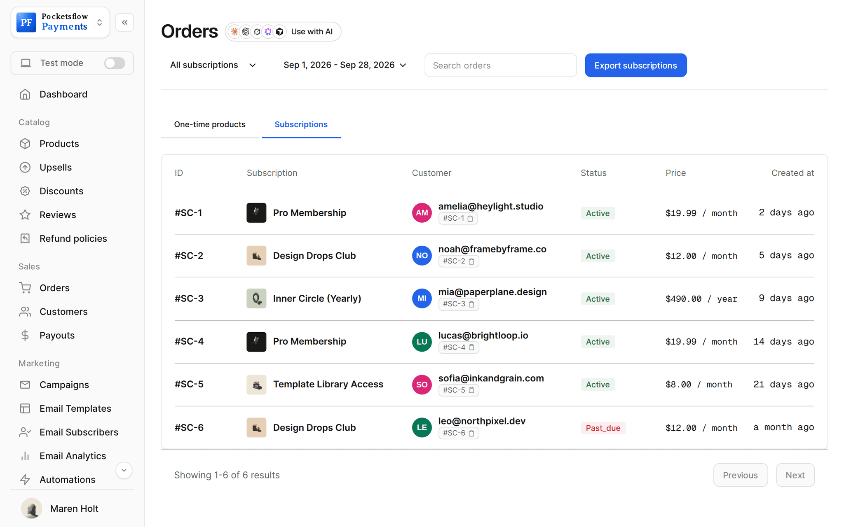Screen dimensions: 844x527
Task: Open Reviews with the star icon
Action: coord(25,215)
